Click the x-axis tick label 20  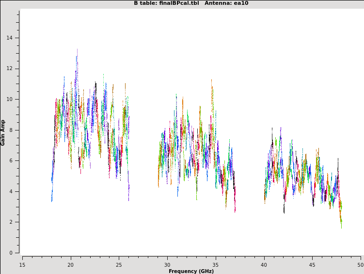click(71, 265)
